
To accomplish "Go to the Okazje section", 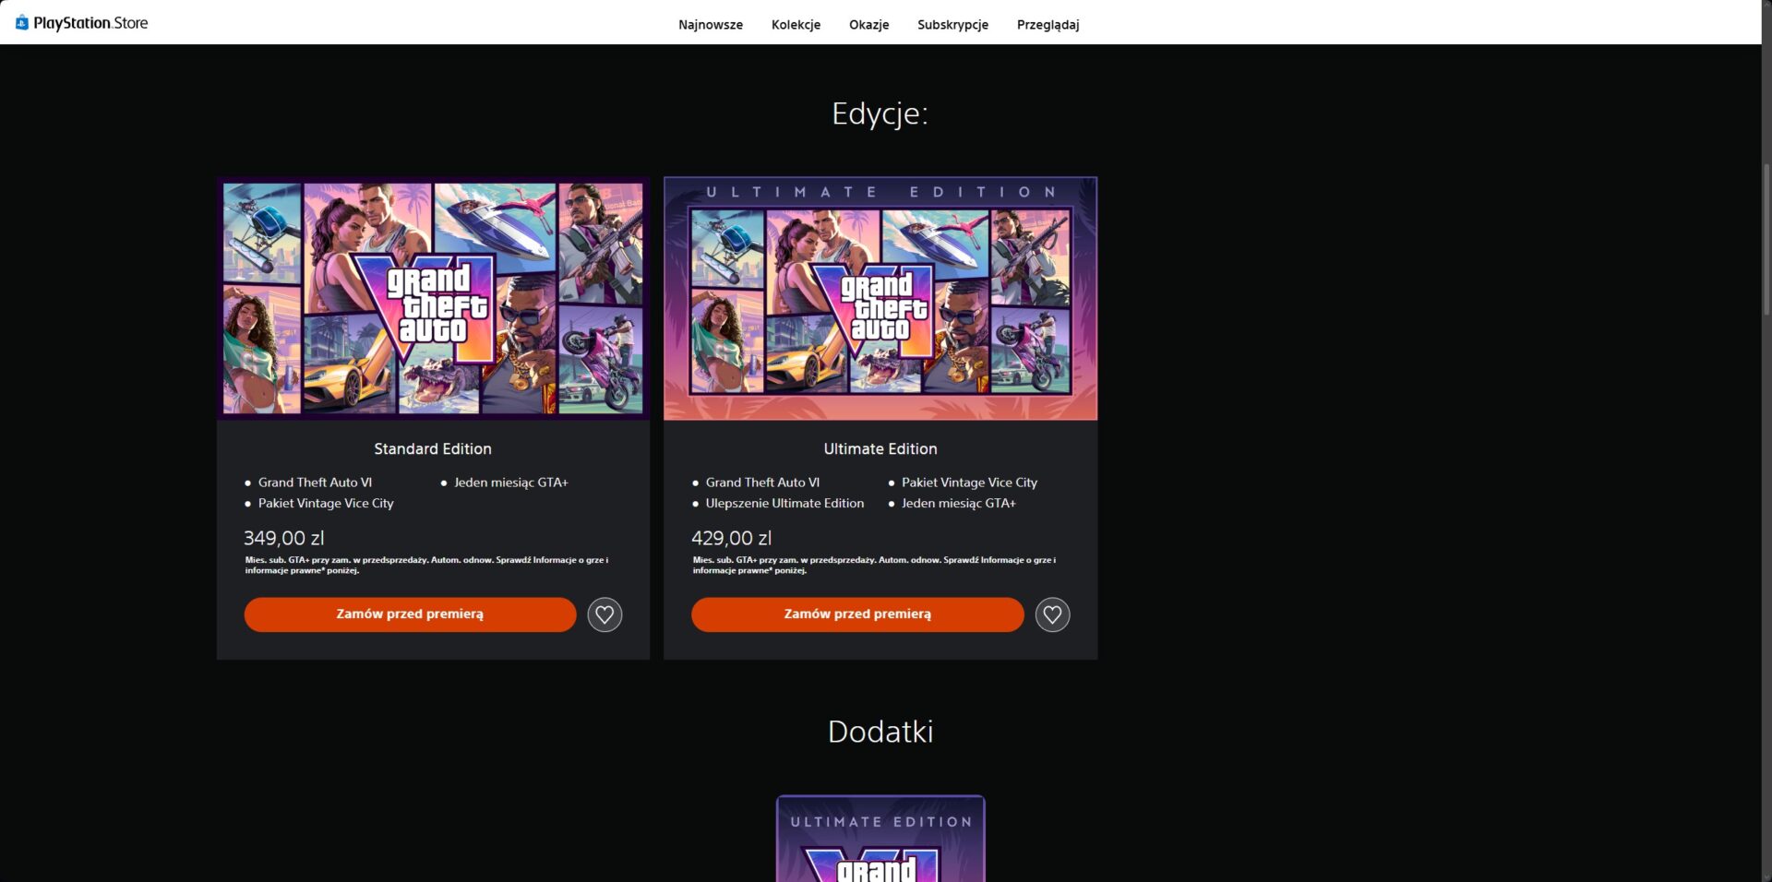I will [868, 25].
